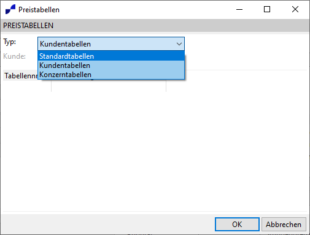Pick the Konzerntabellen list entry

[x=111, y=75]
